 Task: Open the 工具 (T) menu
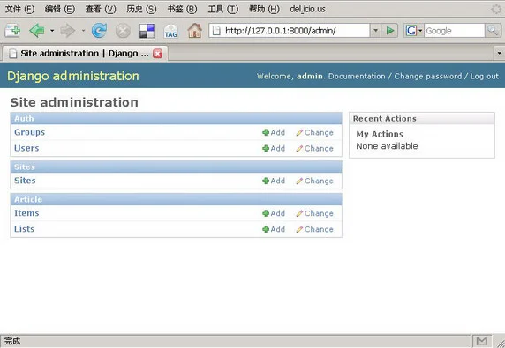(x=223, y=9)
